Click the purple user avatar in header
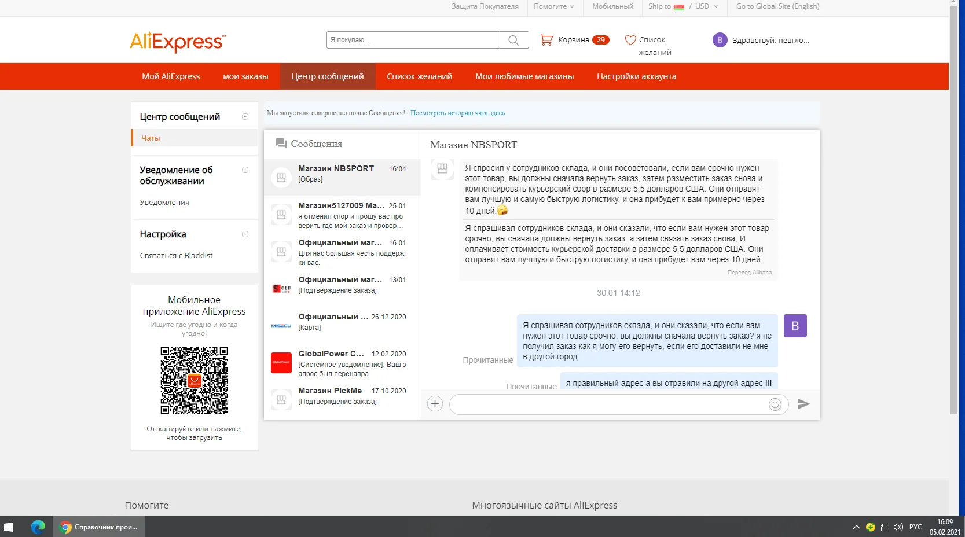The image size is (965, 537). 720,40
